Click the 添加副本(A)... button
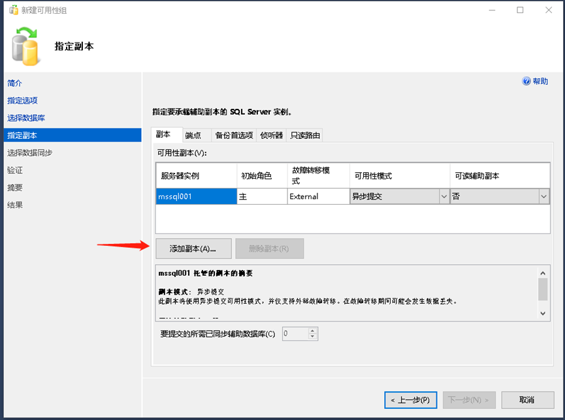 (193, 248)
